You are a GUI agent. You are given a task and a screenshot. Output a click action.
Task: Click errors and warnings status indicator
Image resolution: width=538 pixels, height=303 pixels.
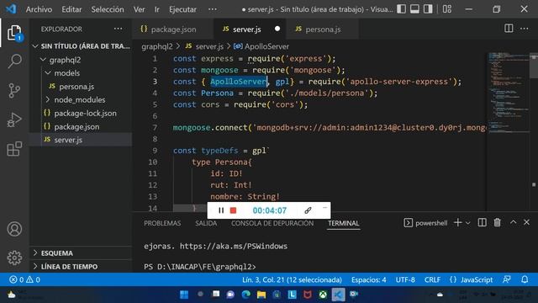coord(24,279)
